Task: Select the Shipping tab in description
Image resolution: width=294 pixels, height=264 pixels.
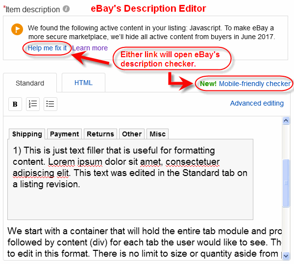Action: (x=27, y=134)
